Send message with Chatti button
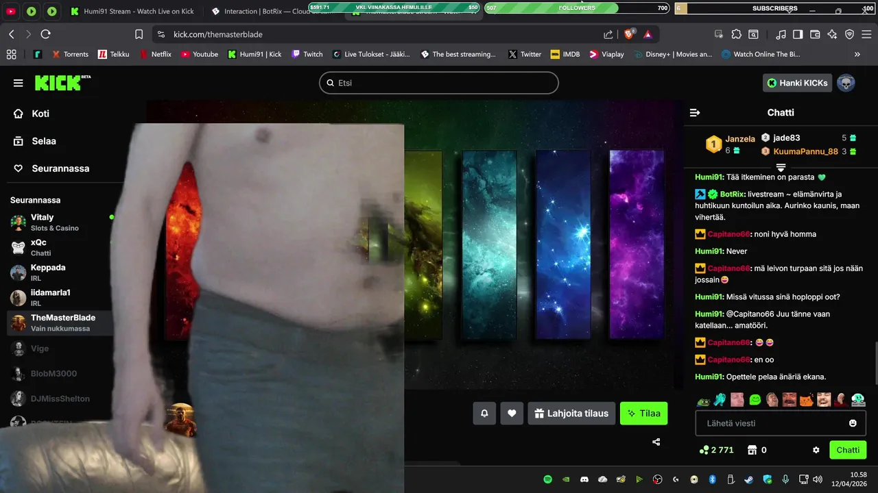Image resolution: width=878 pixels, height=493 pixels. (848, 450)
